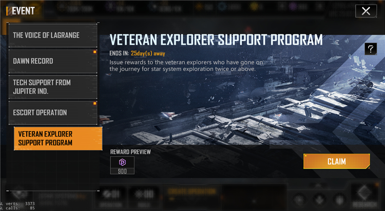385x211 pixels.
Task: Click the GL verts debug text
Action: [17, 204]
